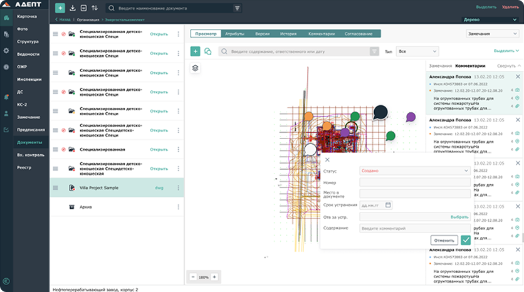Collapse sidebar with bottom-left arrow icon
524x292 pixels.
point(6,281)
